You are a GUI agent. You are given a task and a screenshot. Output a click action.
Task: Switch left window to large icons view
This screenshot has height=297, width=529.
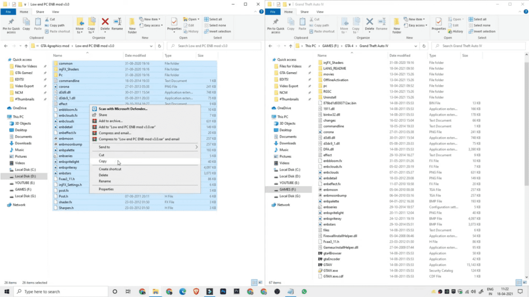point(259,283)
